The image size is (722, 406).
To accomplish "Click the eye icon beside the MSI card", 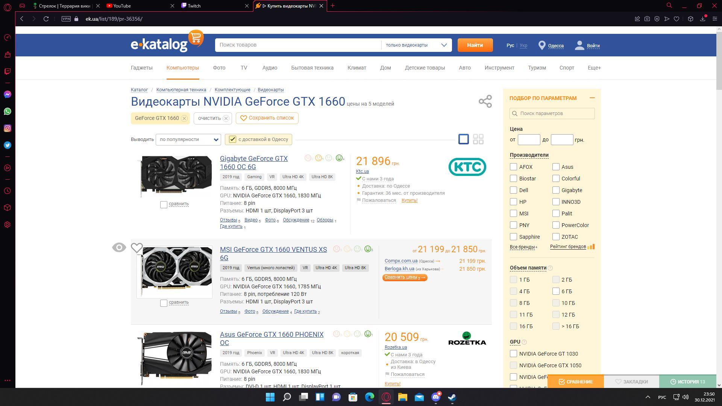I will click(x=119, y=247).
